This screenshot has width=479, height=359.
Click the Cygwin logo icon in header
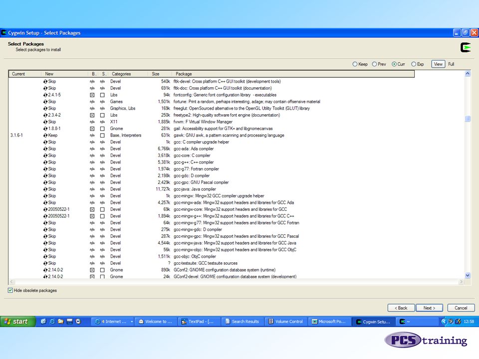pyautogui.click(x=465, y=47)
